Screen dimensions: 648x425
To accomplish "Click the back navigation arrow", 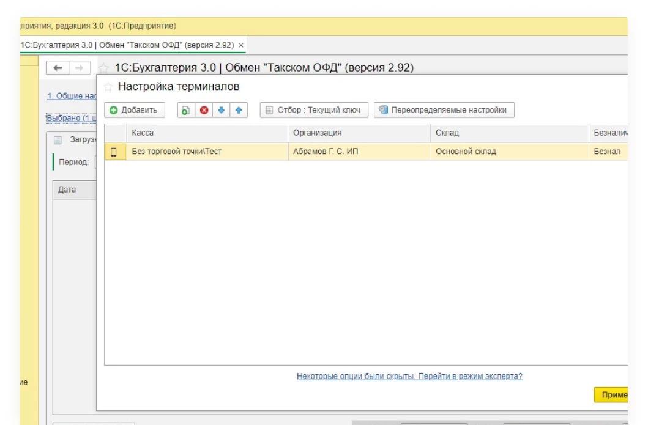I will click(58, 68).
